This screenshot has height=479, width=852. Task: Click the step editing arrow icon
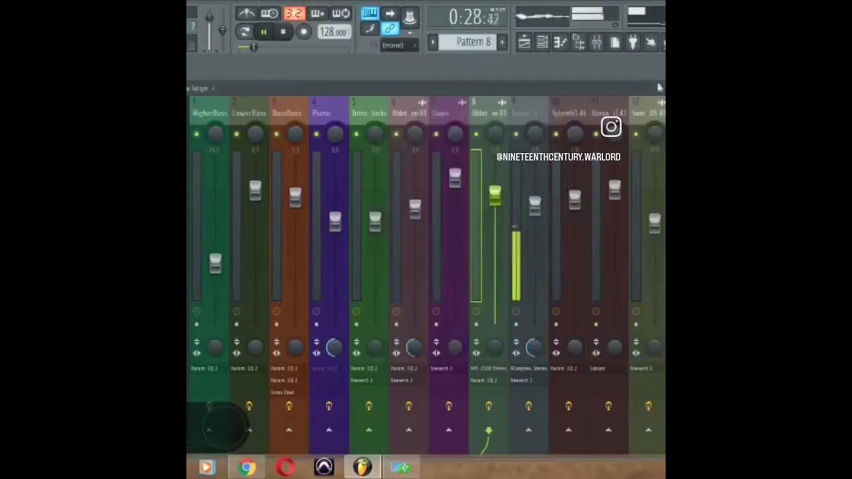(390, 14)
